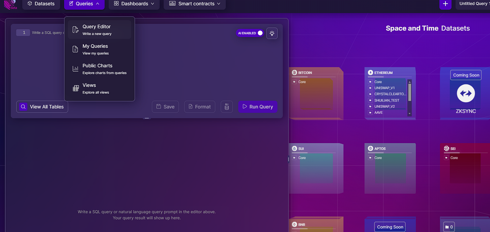The image size is (490, 232).
Task: Click the ZKSYNC label
Action: (x=466, y=110)
